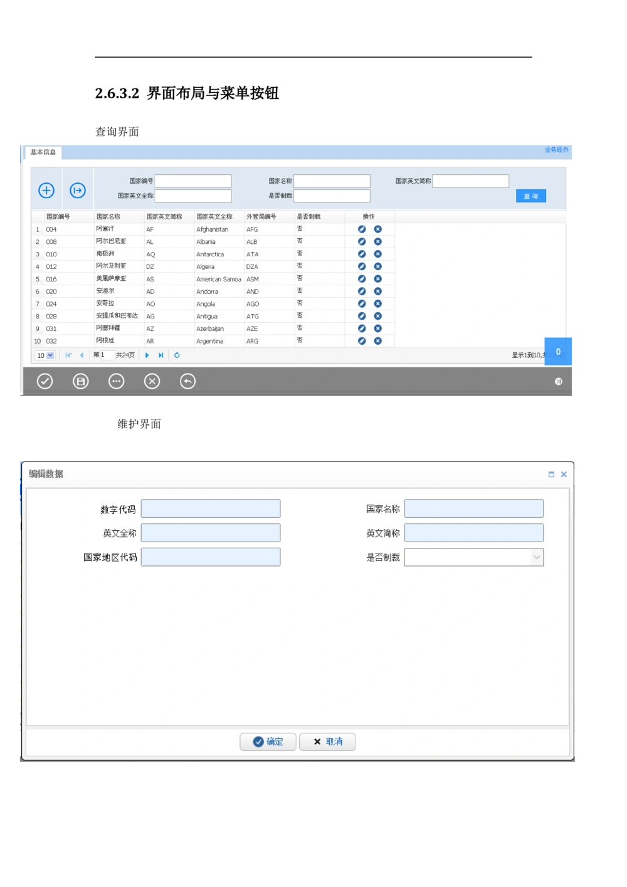Switch to the 基本信息 tab
This screenshot has width=627, height=887.
click(43, 152)
